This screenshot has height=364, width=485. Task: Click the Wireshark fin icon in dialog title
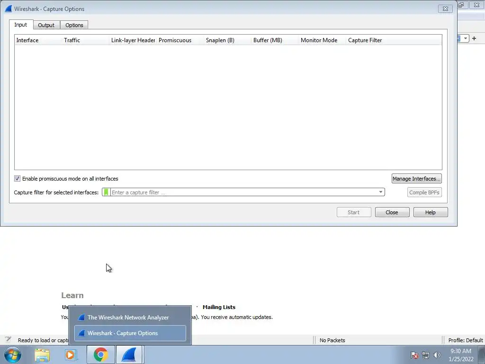(x=9, y=9)
